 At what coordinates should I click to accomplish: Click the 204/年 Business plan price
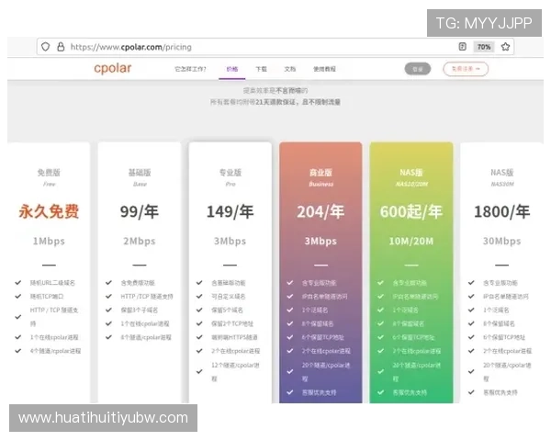(x=320, y=211)
